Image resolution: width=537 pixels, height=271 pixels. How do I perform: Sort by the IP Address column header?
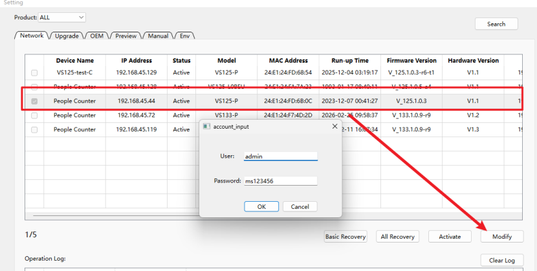coord(137,61)
